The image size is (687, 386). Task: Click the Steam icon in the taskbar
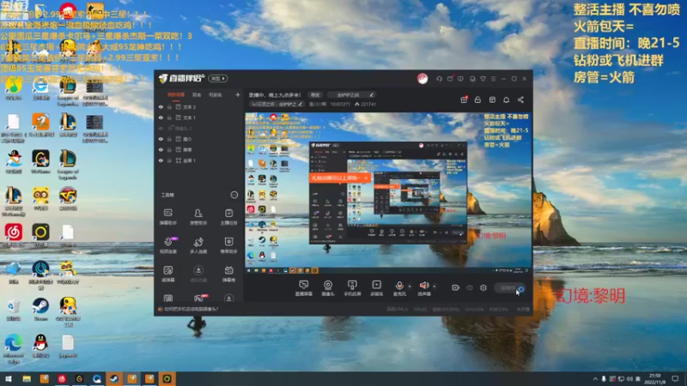114,379
